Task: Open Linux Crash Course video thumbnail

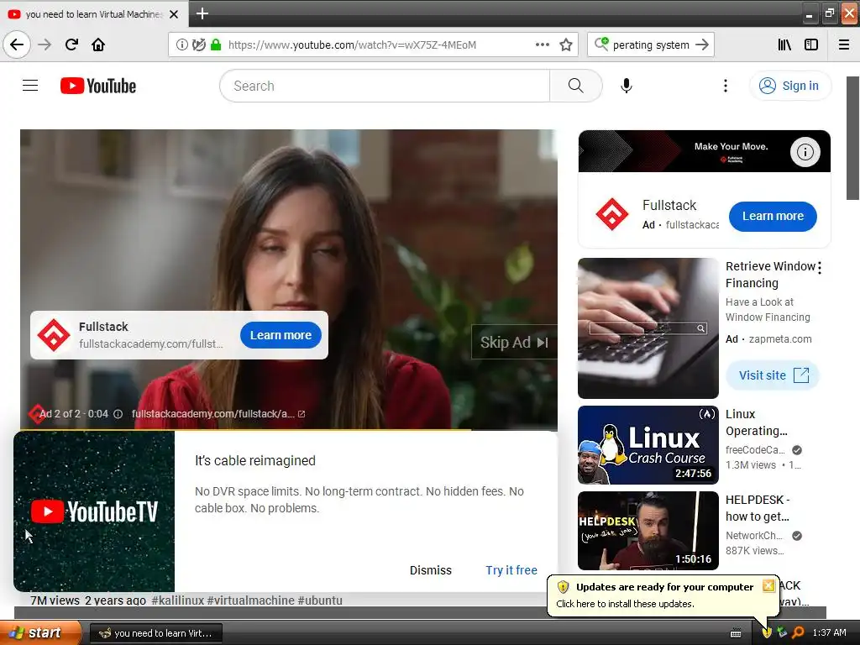Action: (x=648, y=445)
